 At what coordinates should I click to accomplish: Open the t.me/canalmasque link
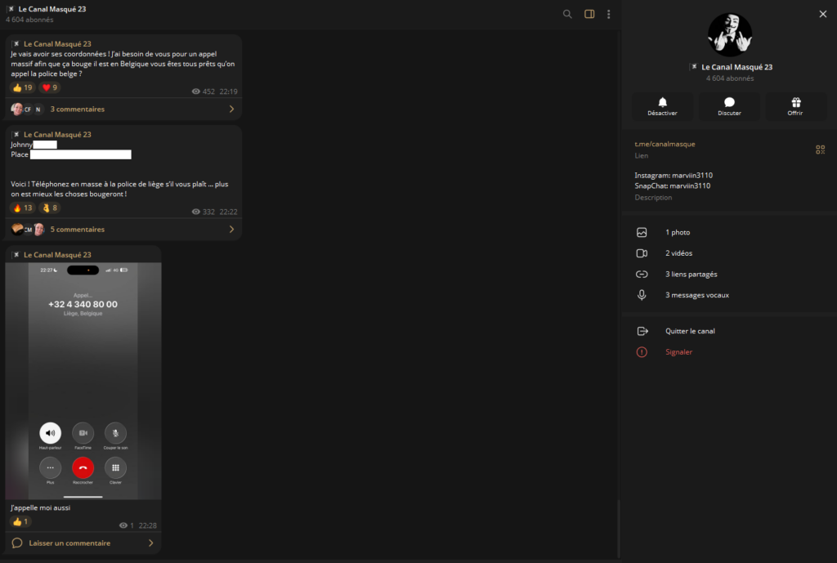pos(665,145)
